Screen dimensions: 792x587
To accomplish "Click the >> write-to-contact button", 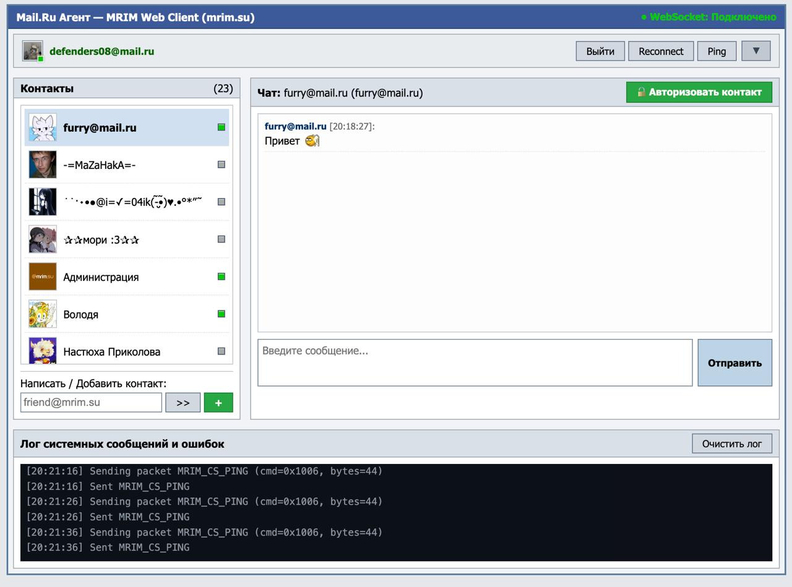I will (x=183, y=402).
